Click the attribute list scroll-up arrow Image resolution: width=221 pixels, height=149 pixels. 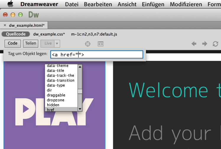[80, 67]
